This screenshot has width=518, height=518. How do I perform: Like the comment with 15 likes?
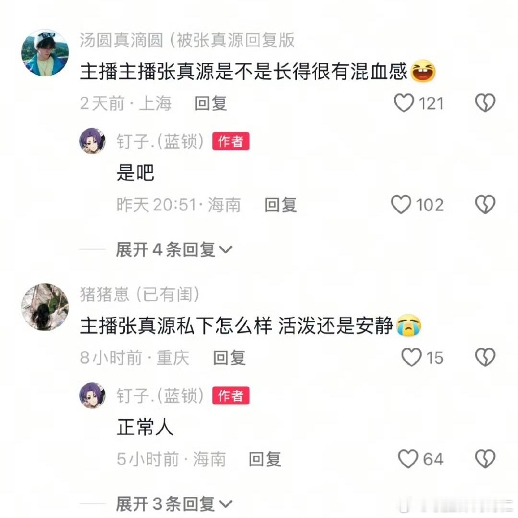coord(412,357)
